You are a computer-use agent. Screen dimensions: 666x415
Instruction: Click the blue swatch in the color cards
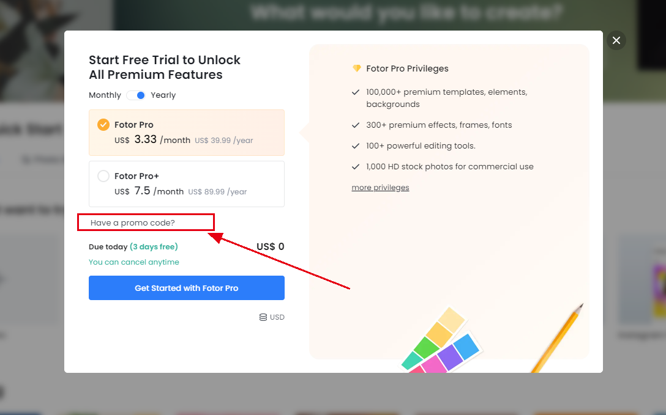466,347
